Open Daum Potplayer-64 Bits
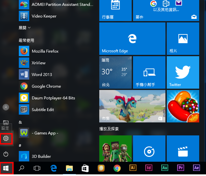 click(x=56, y=98)
